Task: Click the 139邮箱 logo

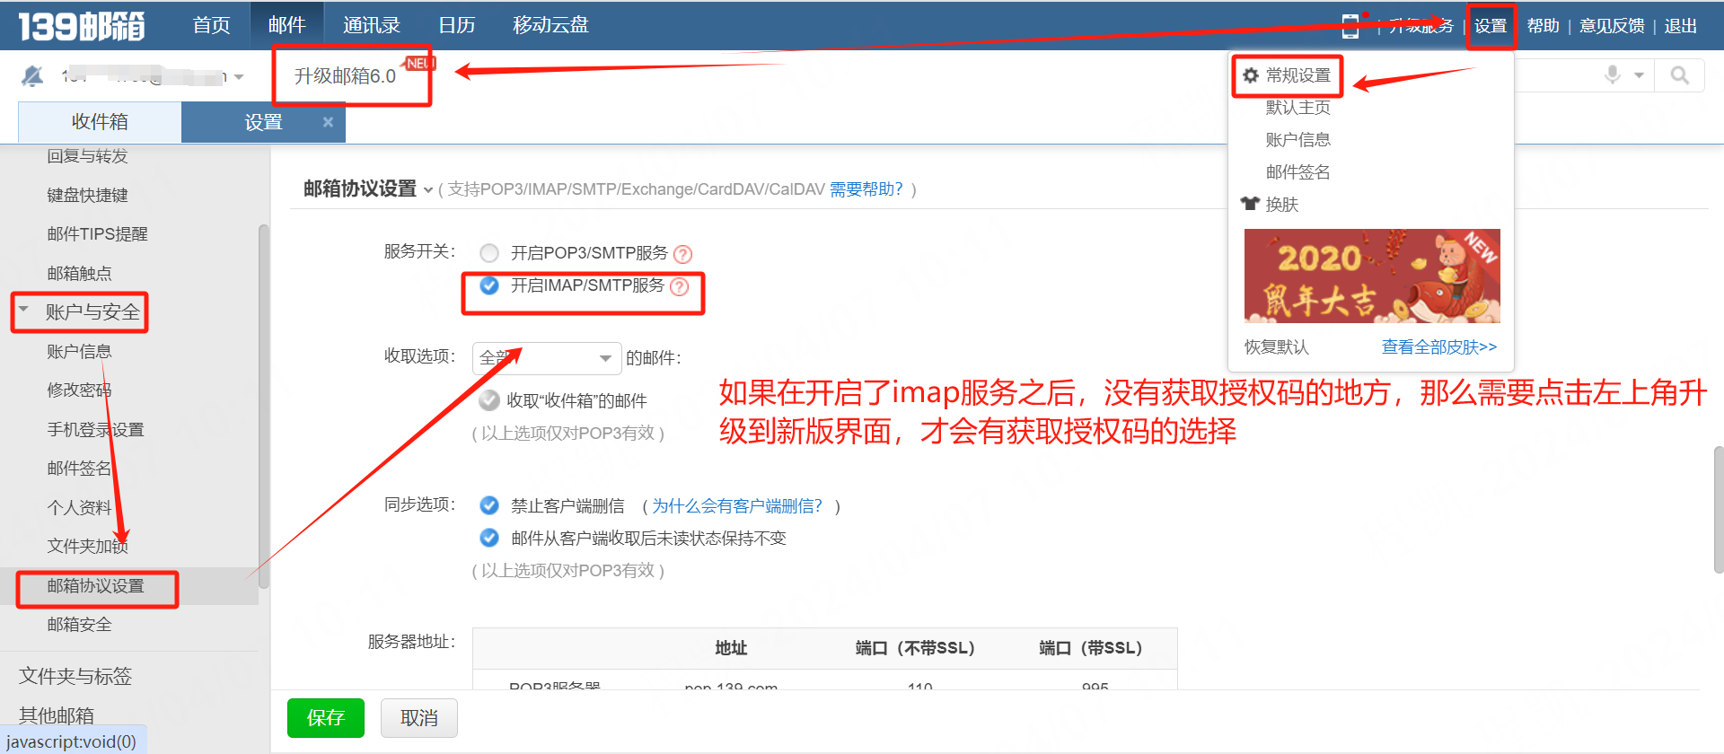Action: click(82, 26)
